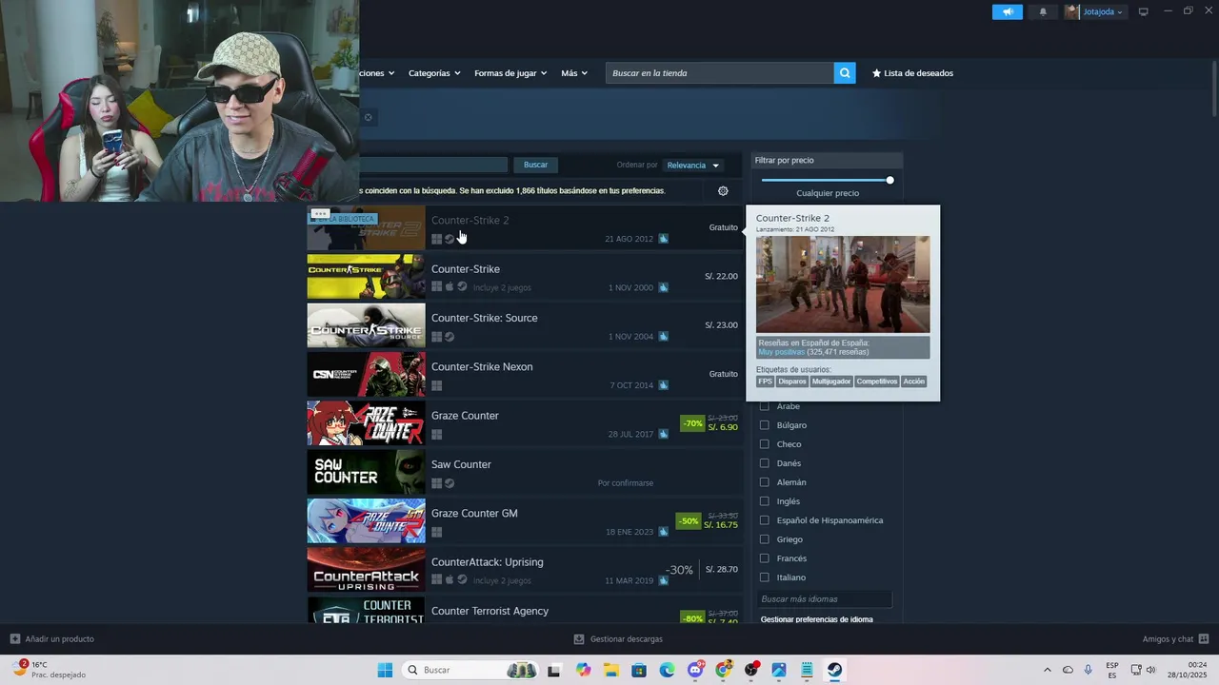Click the star icon for Lista de deseados

[877, 73]
